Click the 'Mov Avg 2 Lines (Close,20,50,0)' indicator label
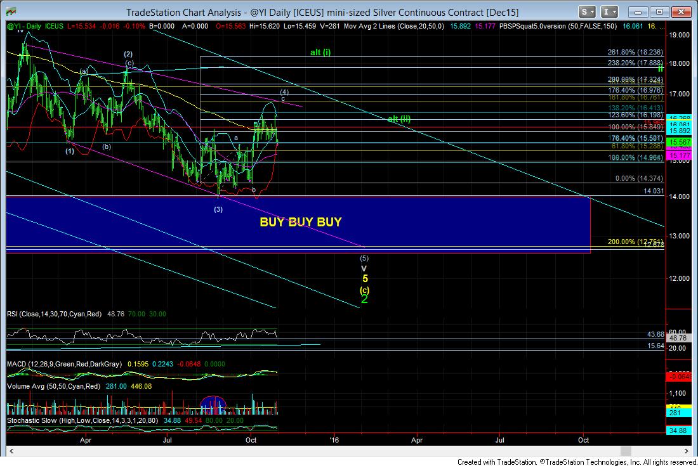698x466 pixels. click(x=394, y=26)
